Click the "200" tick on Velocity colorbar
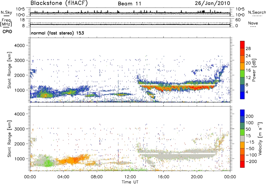The width and height of the screenshot is (266, 184). click(250, 116)
